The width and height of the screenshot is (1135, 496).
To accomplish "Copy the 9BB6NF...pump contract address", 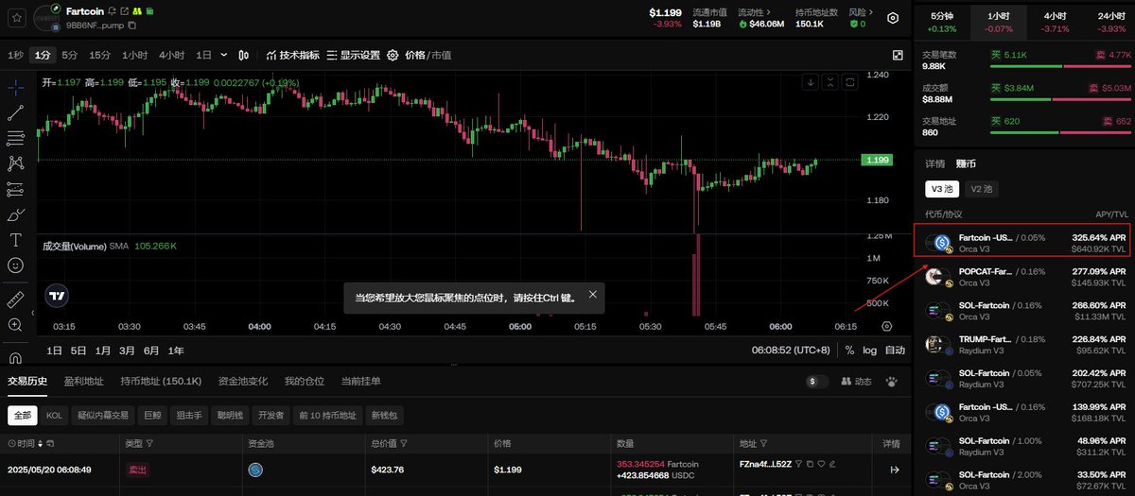I will [x=132, y=26].
